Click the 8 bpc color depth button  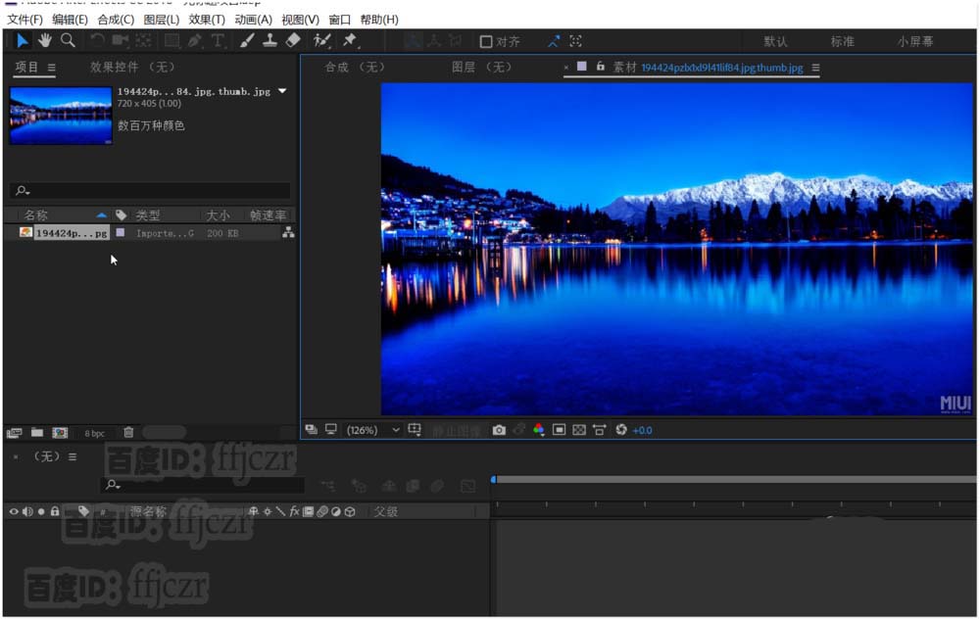coord(94,433)
